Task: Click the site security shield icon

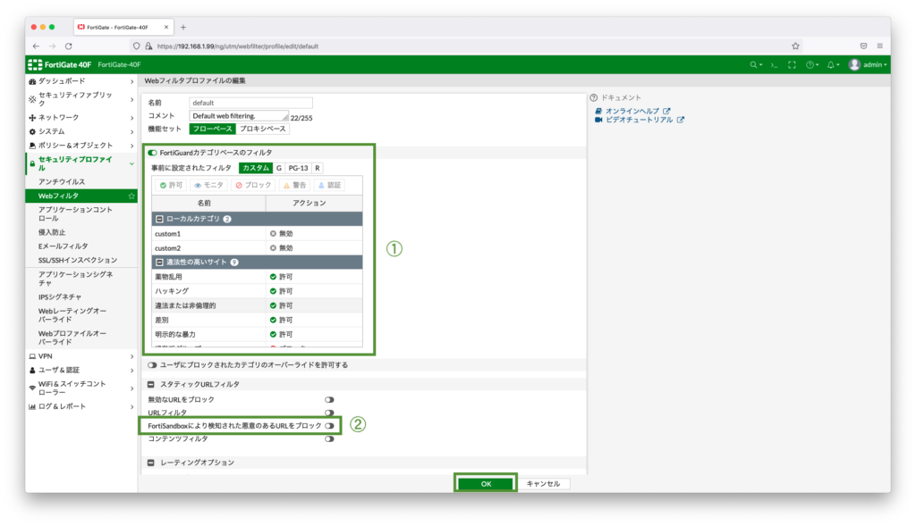Action: coord(136,46)
